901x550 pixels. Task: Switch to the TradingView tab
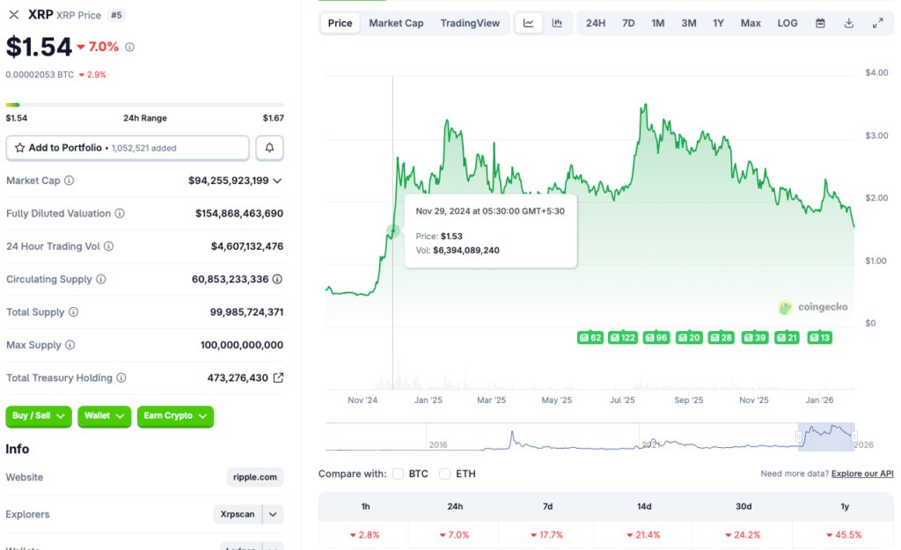(x=471, y=23)
